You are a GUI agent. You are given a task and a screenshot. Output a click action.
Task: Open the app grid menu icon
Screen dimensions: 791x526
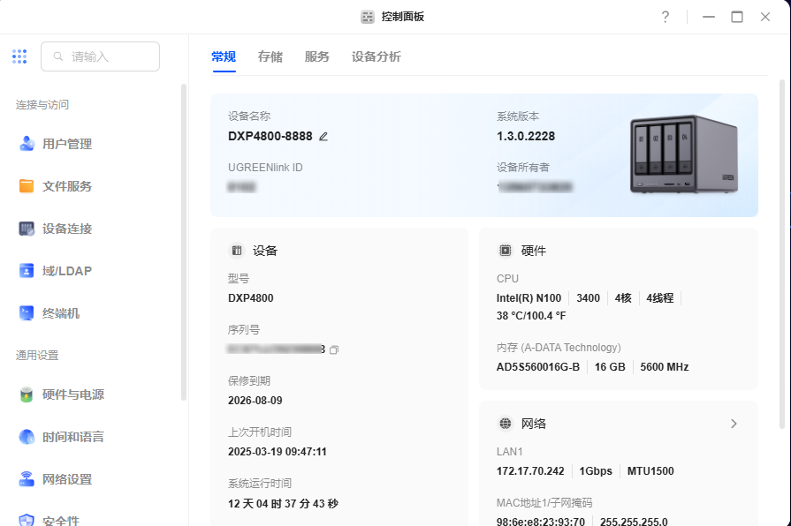(19, 56)
